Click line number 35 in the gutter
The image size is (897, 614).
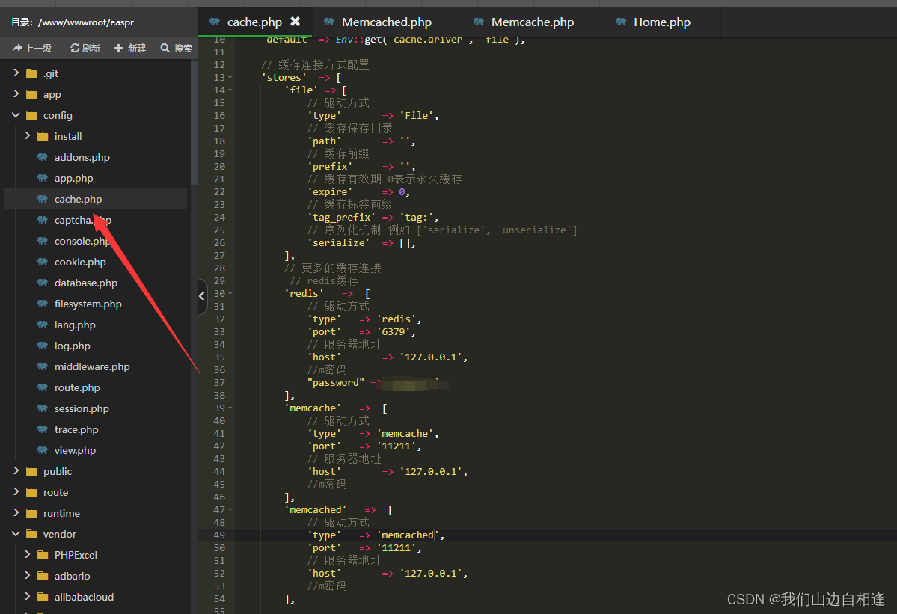point(218,357)
